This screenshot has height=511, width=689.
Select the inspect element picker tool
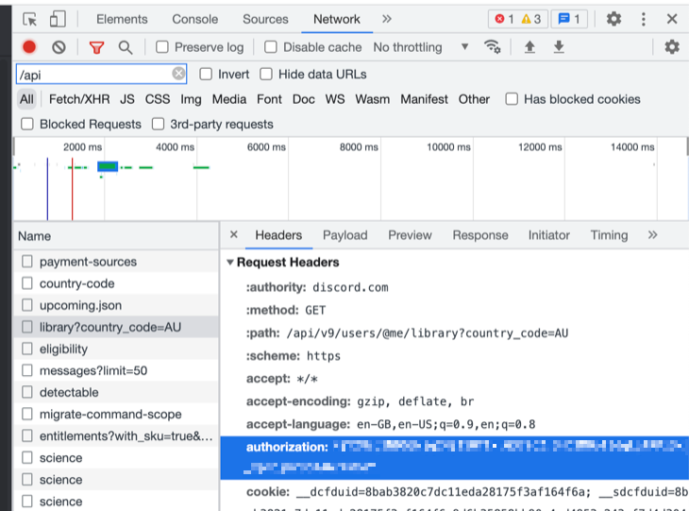tap(29, 19)
